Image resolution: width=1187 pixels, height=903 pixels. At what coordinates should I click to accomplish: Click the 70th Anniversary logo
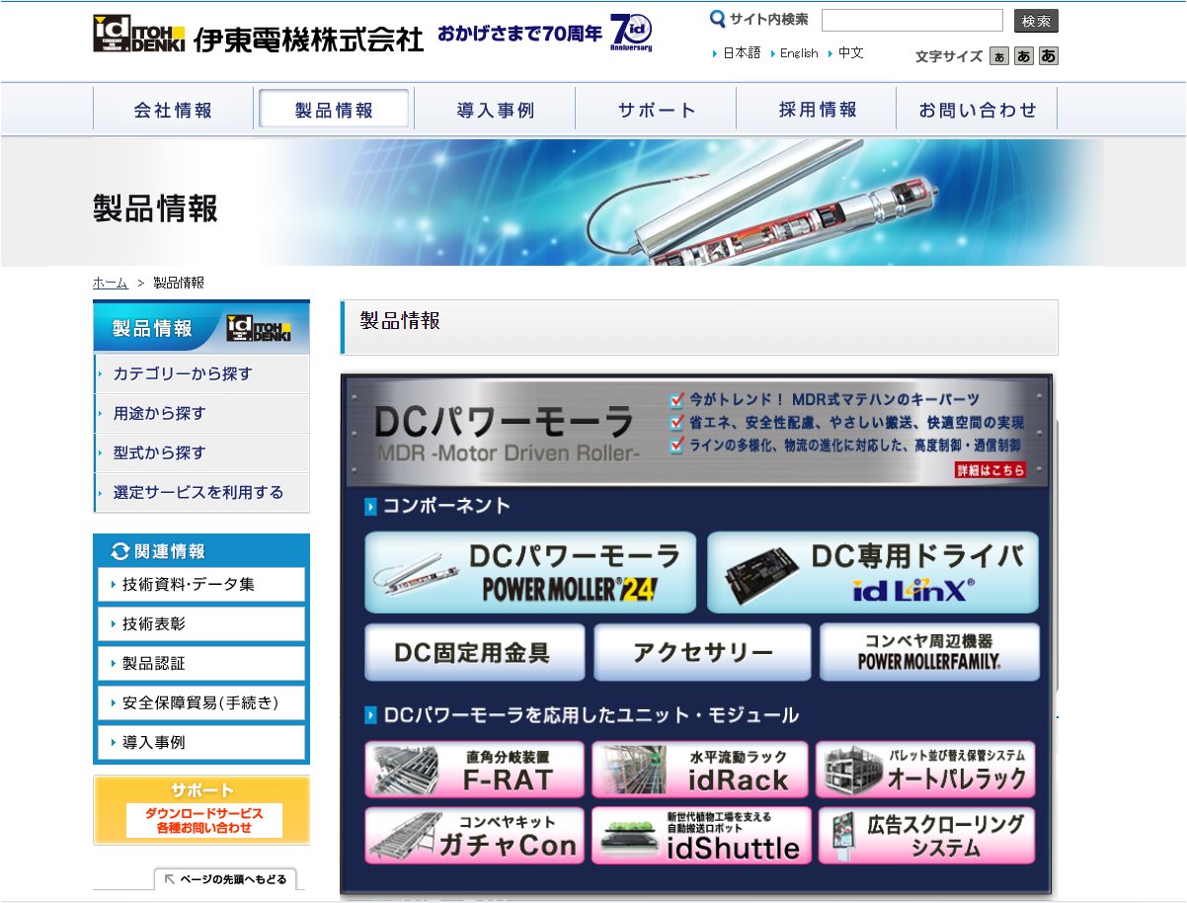coord(630,33)
